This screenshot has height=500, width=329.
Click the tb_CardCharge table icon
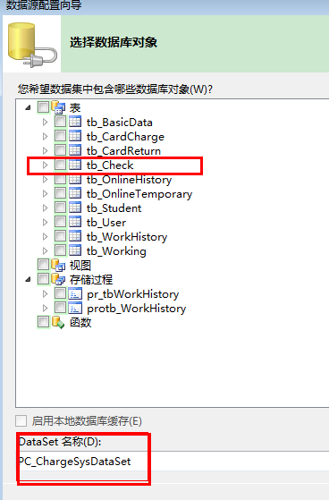click(75, 136)
